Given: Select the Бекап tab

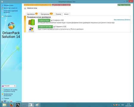Looking at the screenshot, I should point(66,14).
